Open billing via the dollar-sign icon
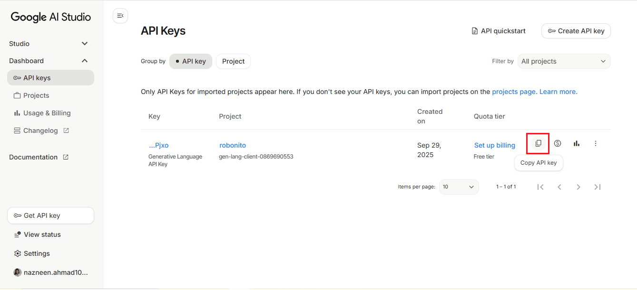Screen dimensions: 637x290 [558, 143]
